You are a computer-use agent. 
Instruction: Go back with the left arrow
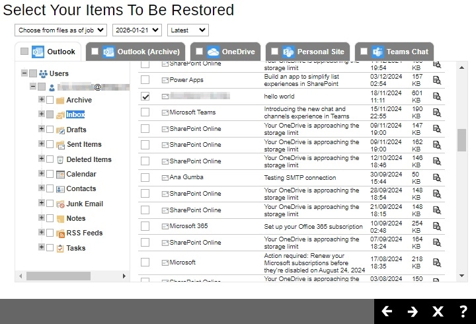(387, 311)
